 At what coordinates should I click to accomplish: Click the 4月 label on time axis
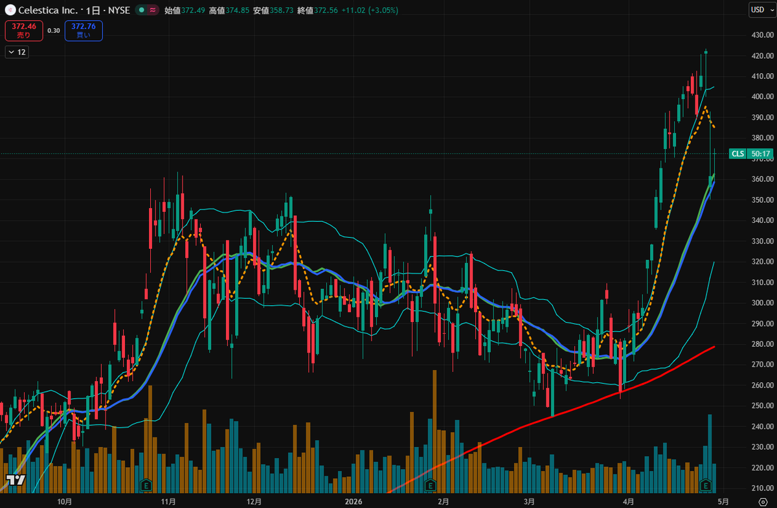[x=627, y=502]
